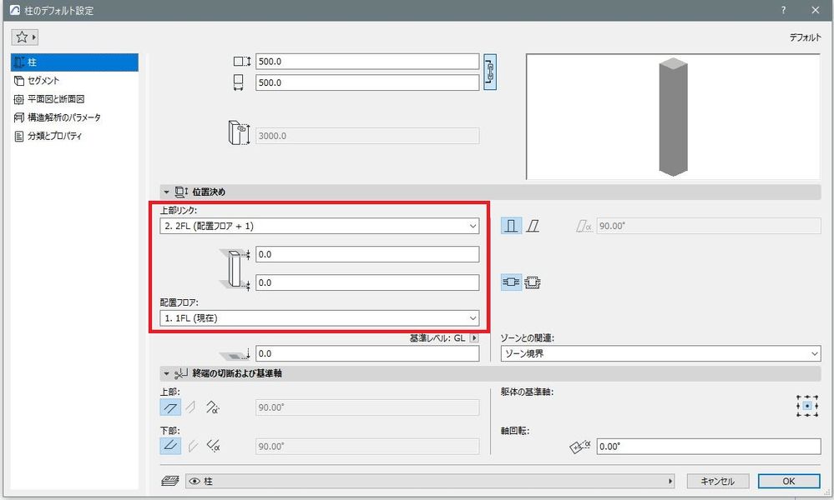Choose the perpendicular bottom end cut
834x500 pixels.
(171, 446)
